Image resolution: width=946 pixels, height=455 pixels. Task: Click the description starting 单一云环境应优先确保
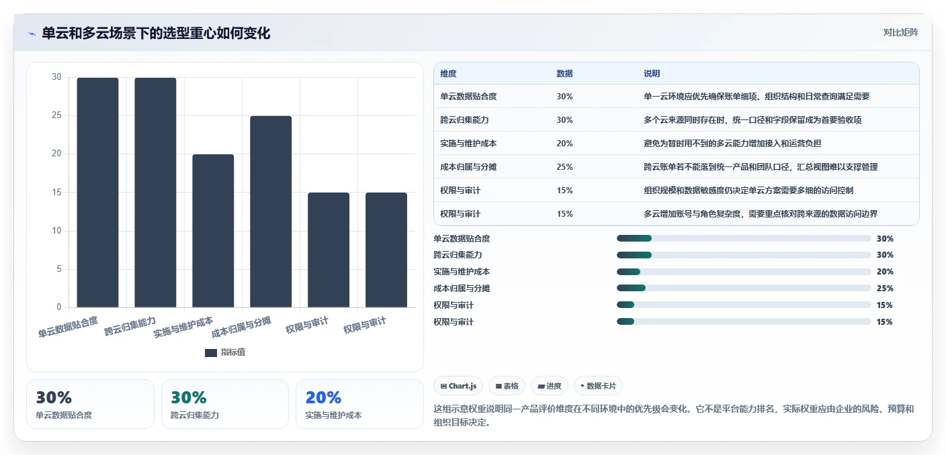pyautogui.click(x=757, y=97)
